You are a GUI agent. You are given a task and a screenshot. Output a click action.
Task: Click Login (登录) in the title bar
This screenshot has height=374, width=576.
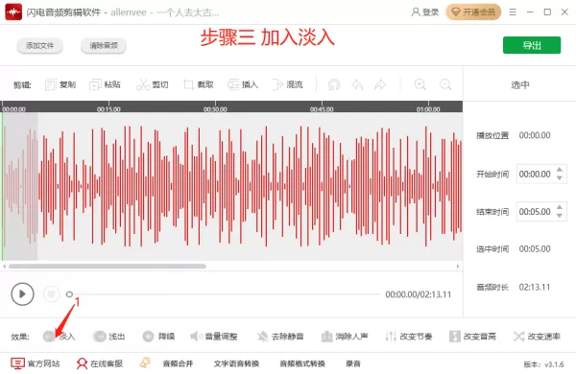tap(425, 12)
